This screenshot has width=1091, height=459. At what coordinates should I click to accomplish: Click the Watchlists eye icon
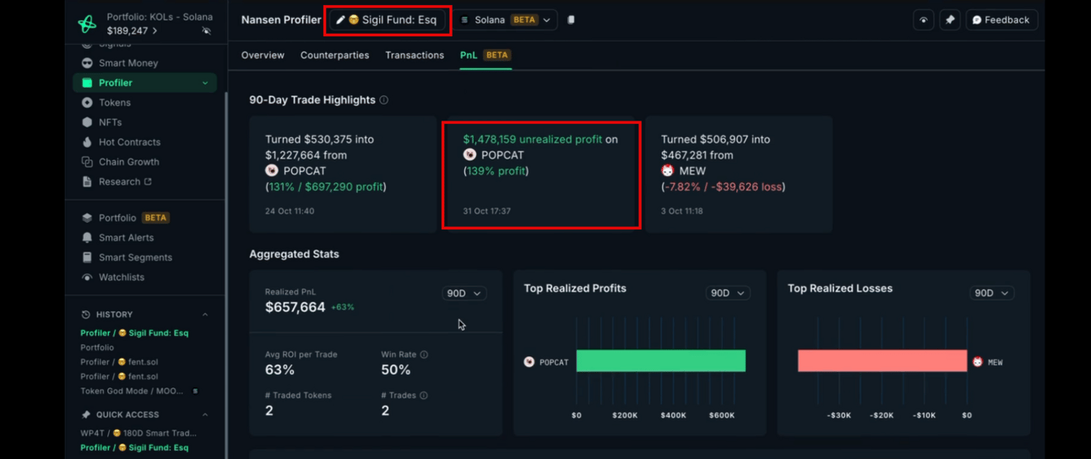coord(87,278)
